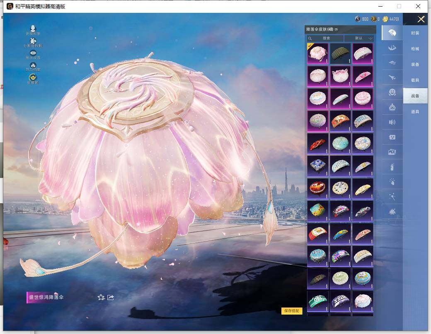Open the 默认 sort dropdown
Viewport: 431px width, 334px height.
pyautogui.click(x=359, y=38)
